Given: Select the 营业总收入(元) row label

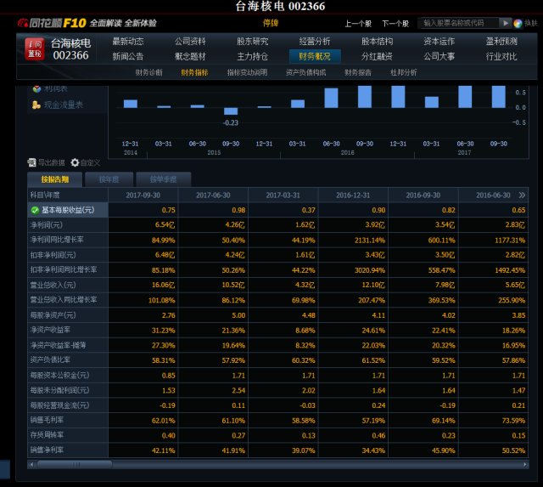Looking at the screenshot, I should tap(53, 285).
